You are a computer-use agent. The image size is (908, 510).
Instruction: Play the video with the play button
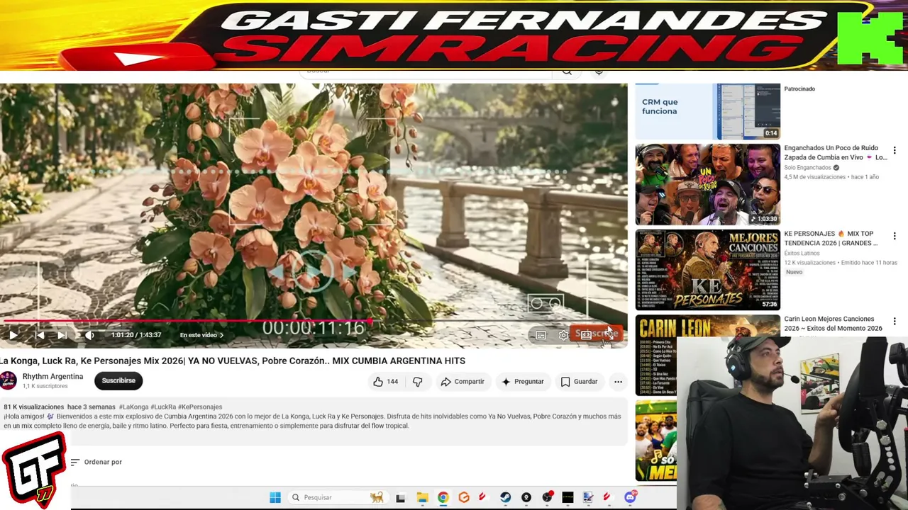(13, 335)
